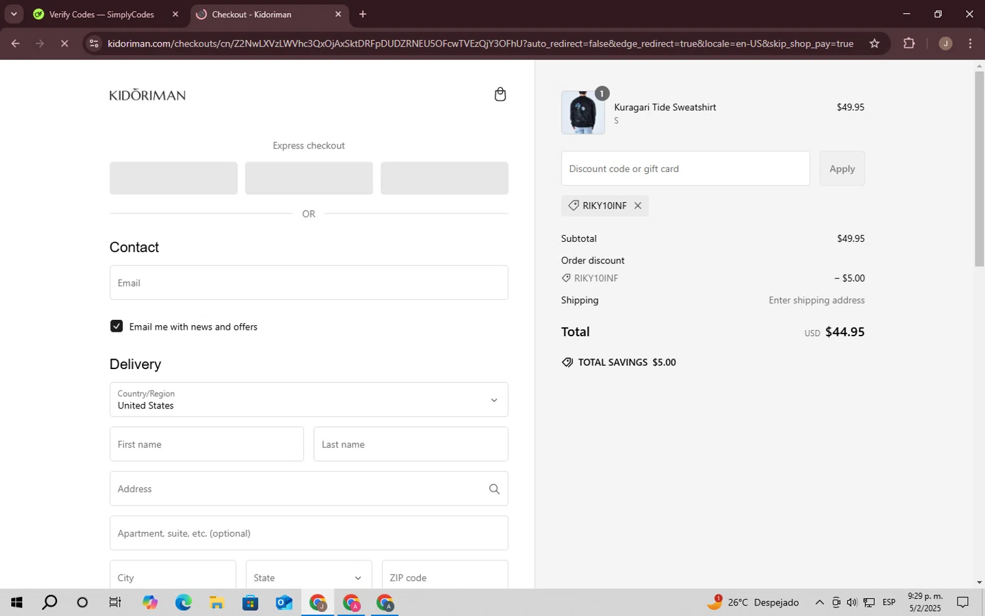Open Microsoft Edge from taskbar
This screenshot has width=985, height=616.
pyautogui.click(x=183, y=602)
